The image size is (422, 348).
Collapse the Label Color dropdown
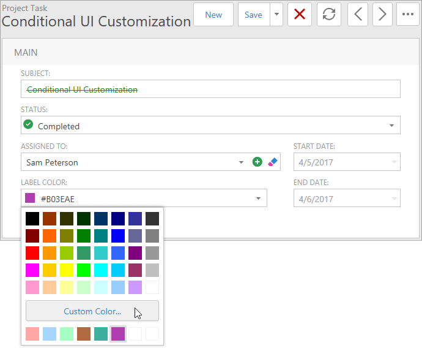(x=258, y=199)
